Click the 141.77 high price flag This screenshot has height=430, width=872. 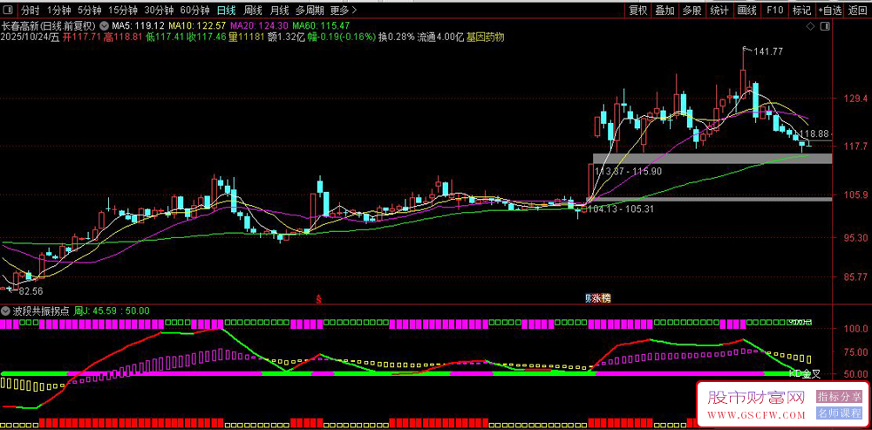[x=767, y=52]
